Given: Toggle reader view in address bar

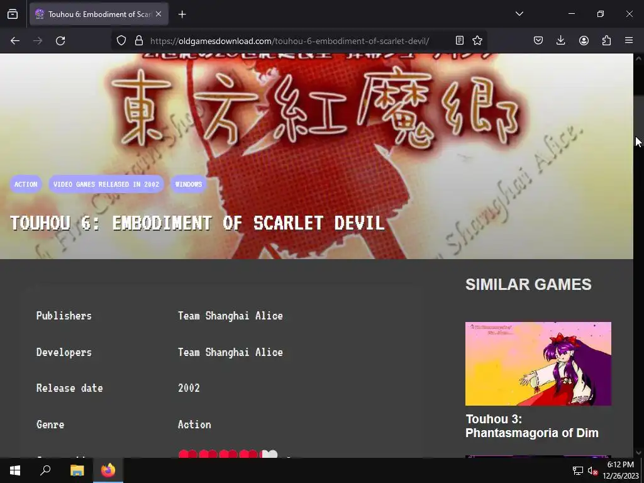Looking at the screenshot, I should pos(460,40).
